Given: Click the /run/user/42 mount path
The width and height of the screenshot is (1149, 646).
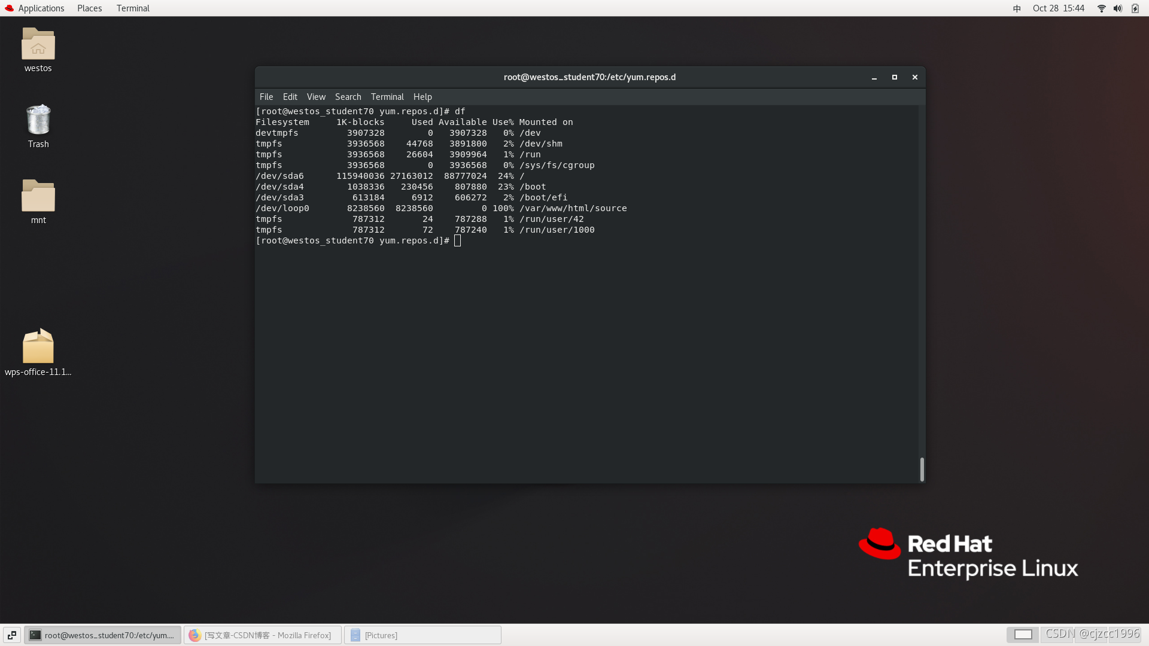Looking at the screenshot, I should pos(552,219).
